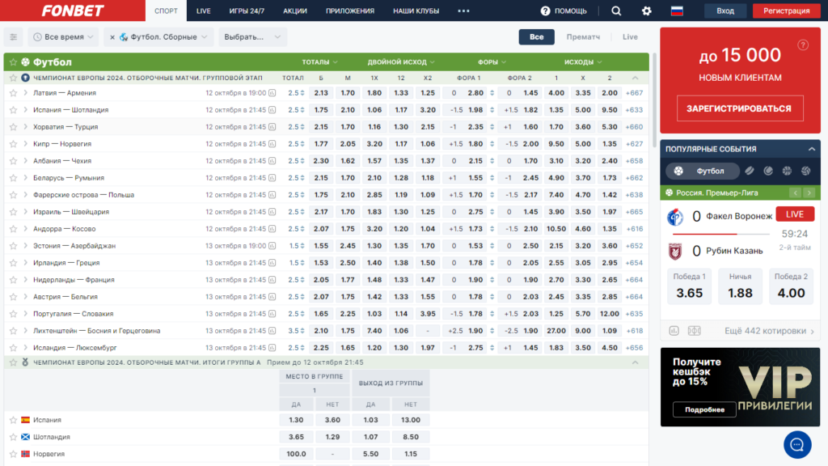Star the Кипр — Норвегия match

[13, 144]
